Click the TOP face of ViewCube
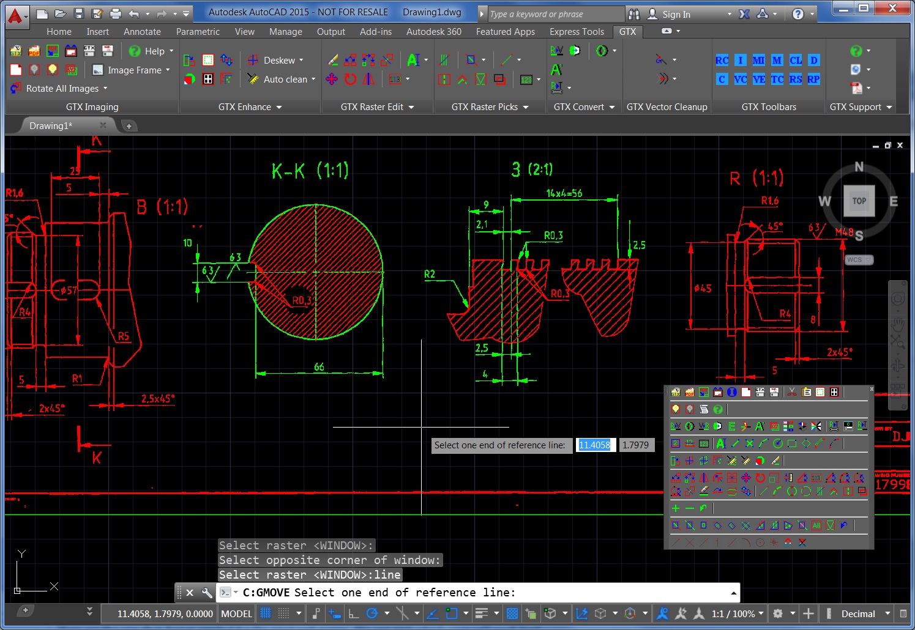915x630 pixels. pos(859,201)
